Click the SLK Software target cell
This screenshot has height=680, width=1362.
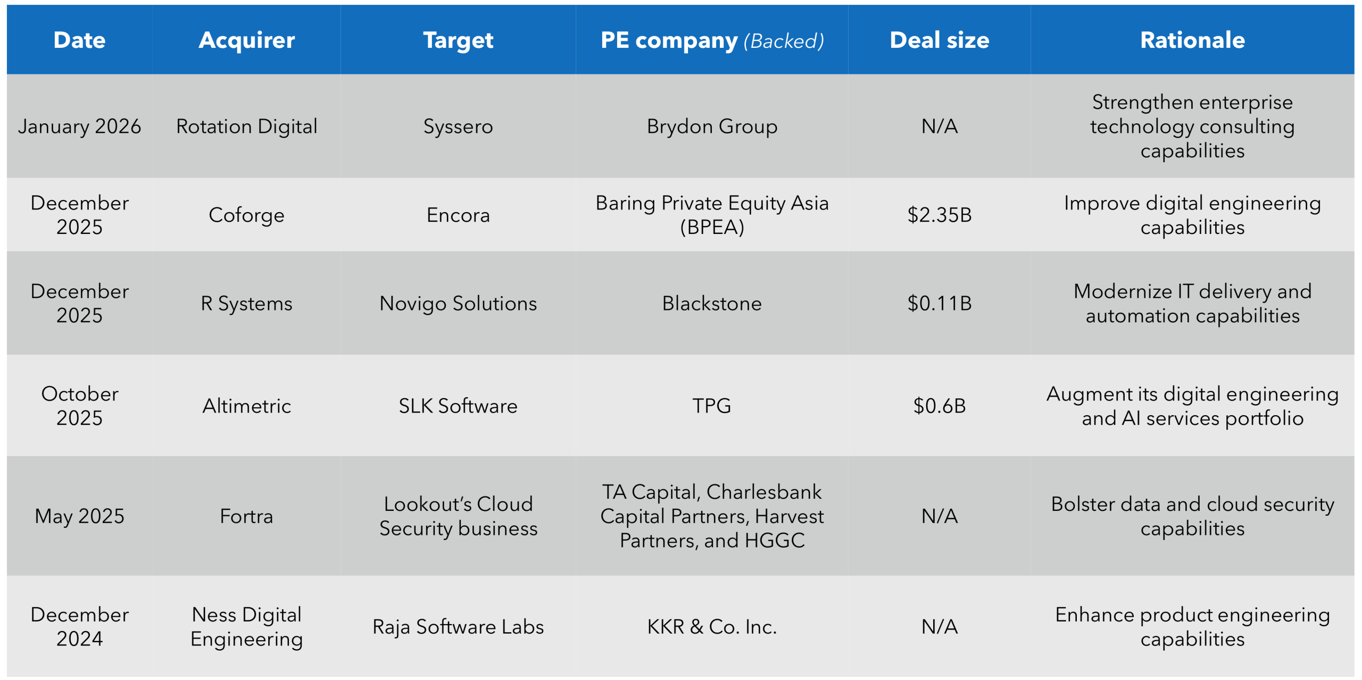458,406
